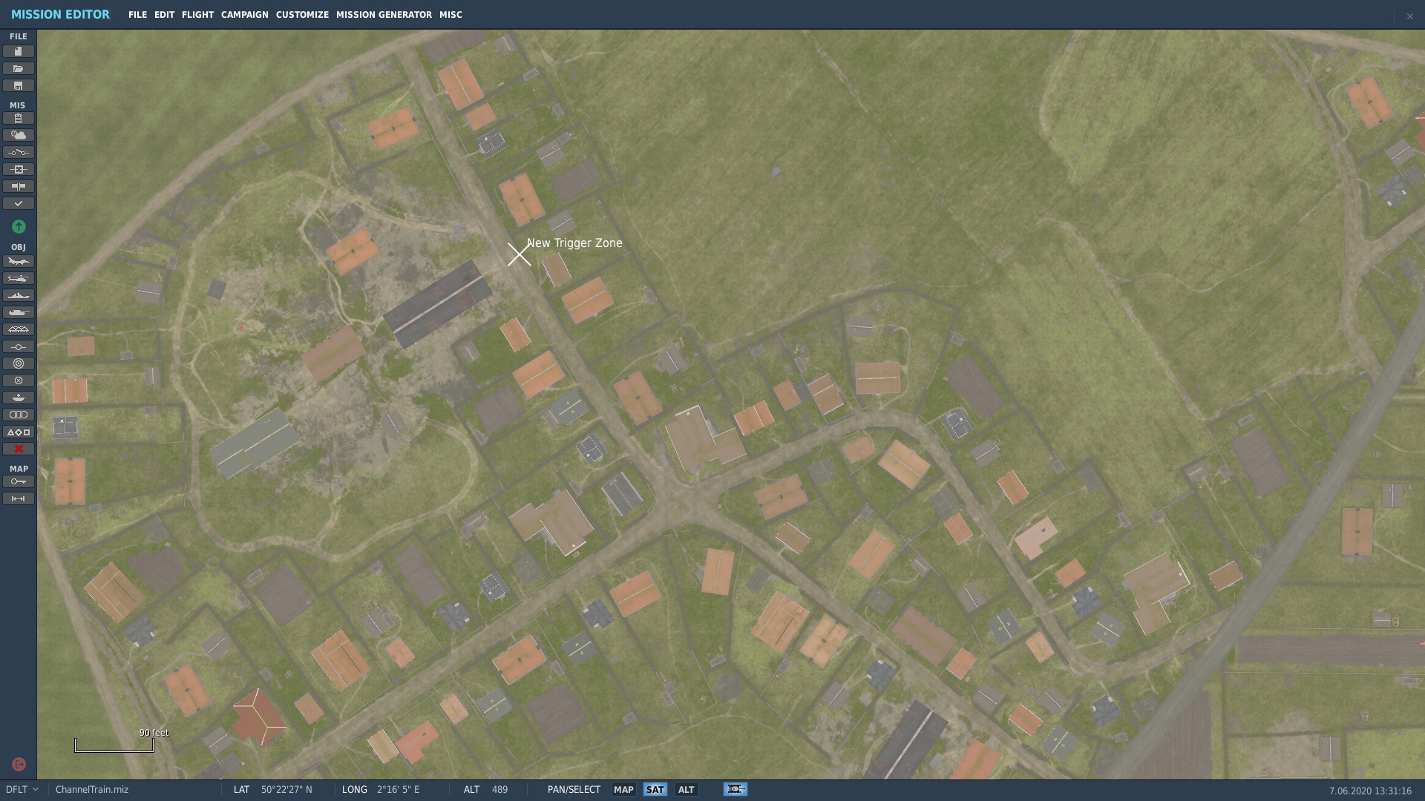The width and height of the screenshot is (1425, 801).
Task: Open the unit list overlapping circles icon
Action: coord(19,415)
